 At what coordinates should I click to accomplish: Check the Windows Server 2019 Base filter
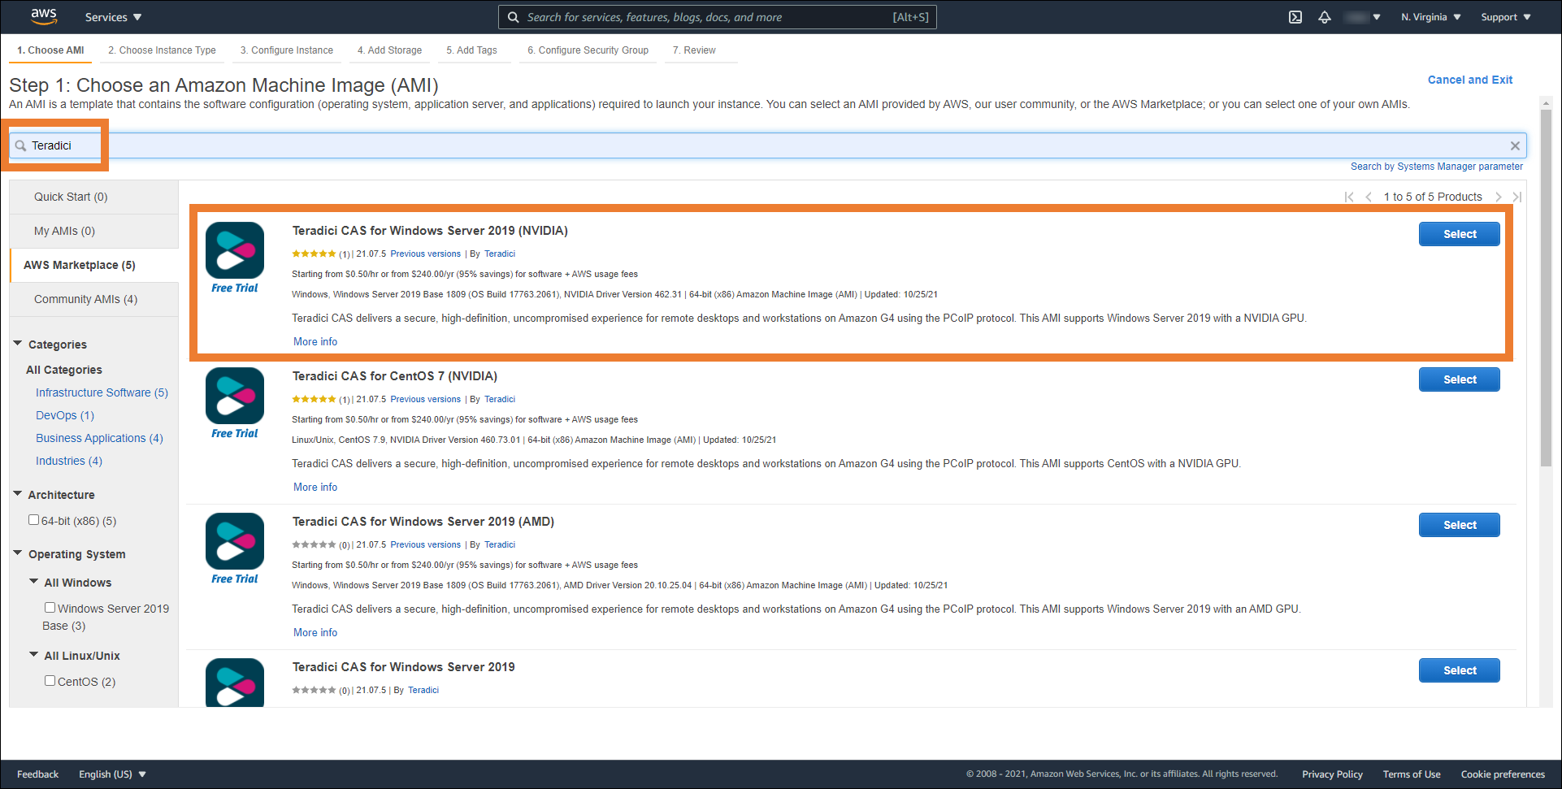pos(50,608)
